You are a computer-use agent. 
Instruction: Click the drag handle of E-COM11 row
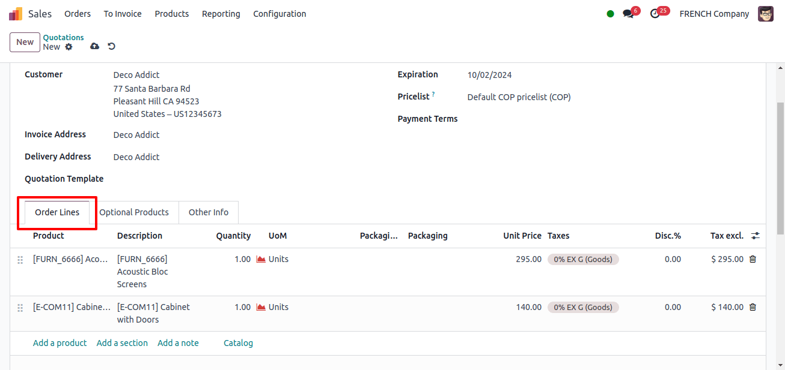pyautogui.click(x=20, y=308)
